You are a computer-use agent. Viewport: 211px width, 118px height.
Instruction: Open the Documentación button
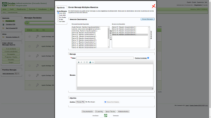(x=87, y=111)
